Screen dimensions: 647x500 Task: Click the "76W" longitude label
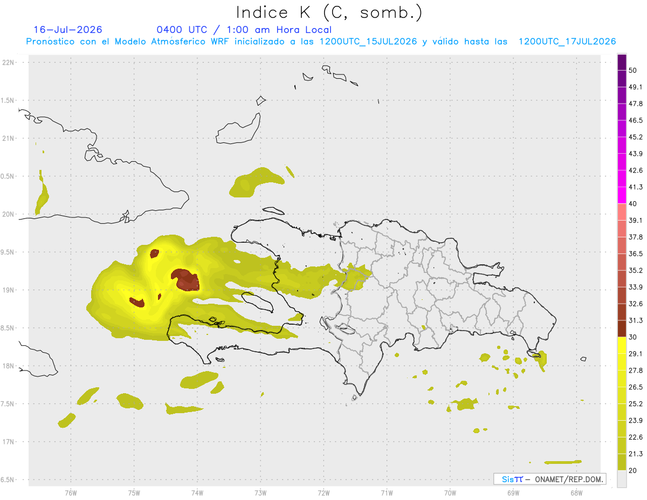(71, 493)
